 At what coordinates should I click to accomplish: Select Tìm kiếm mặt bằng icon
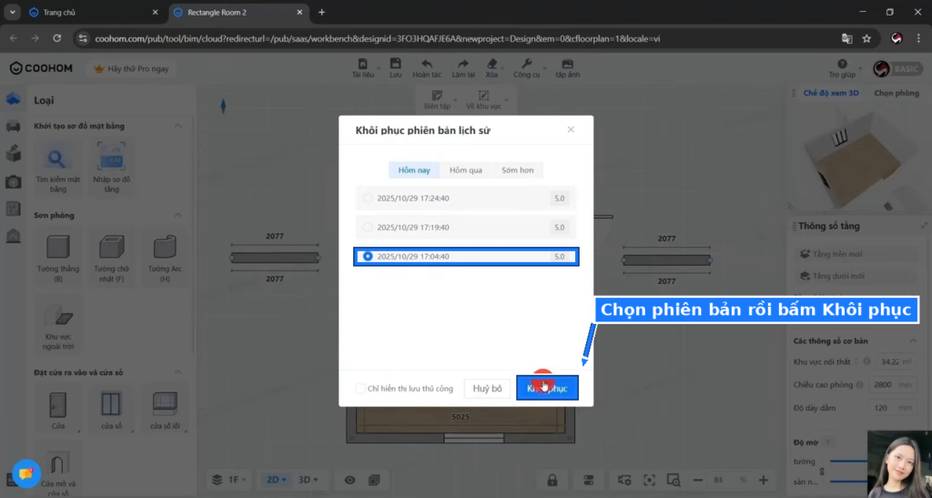[57, 158]
